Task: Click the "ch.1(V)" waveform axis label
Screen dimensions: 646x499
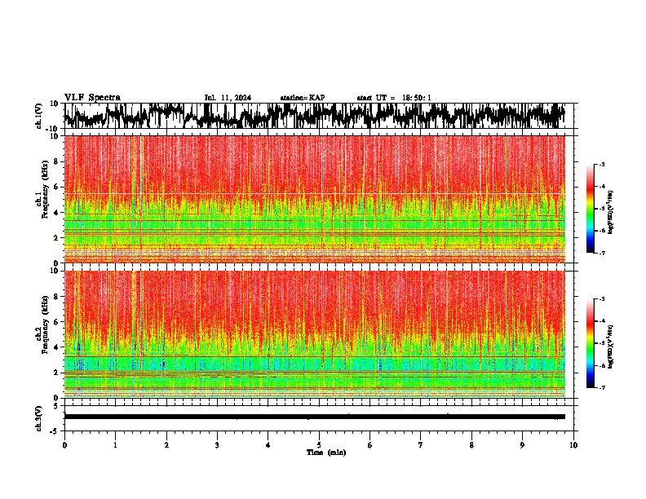Action: (39, 116)
